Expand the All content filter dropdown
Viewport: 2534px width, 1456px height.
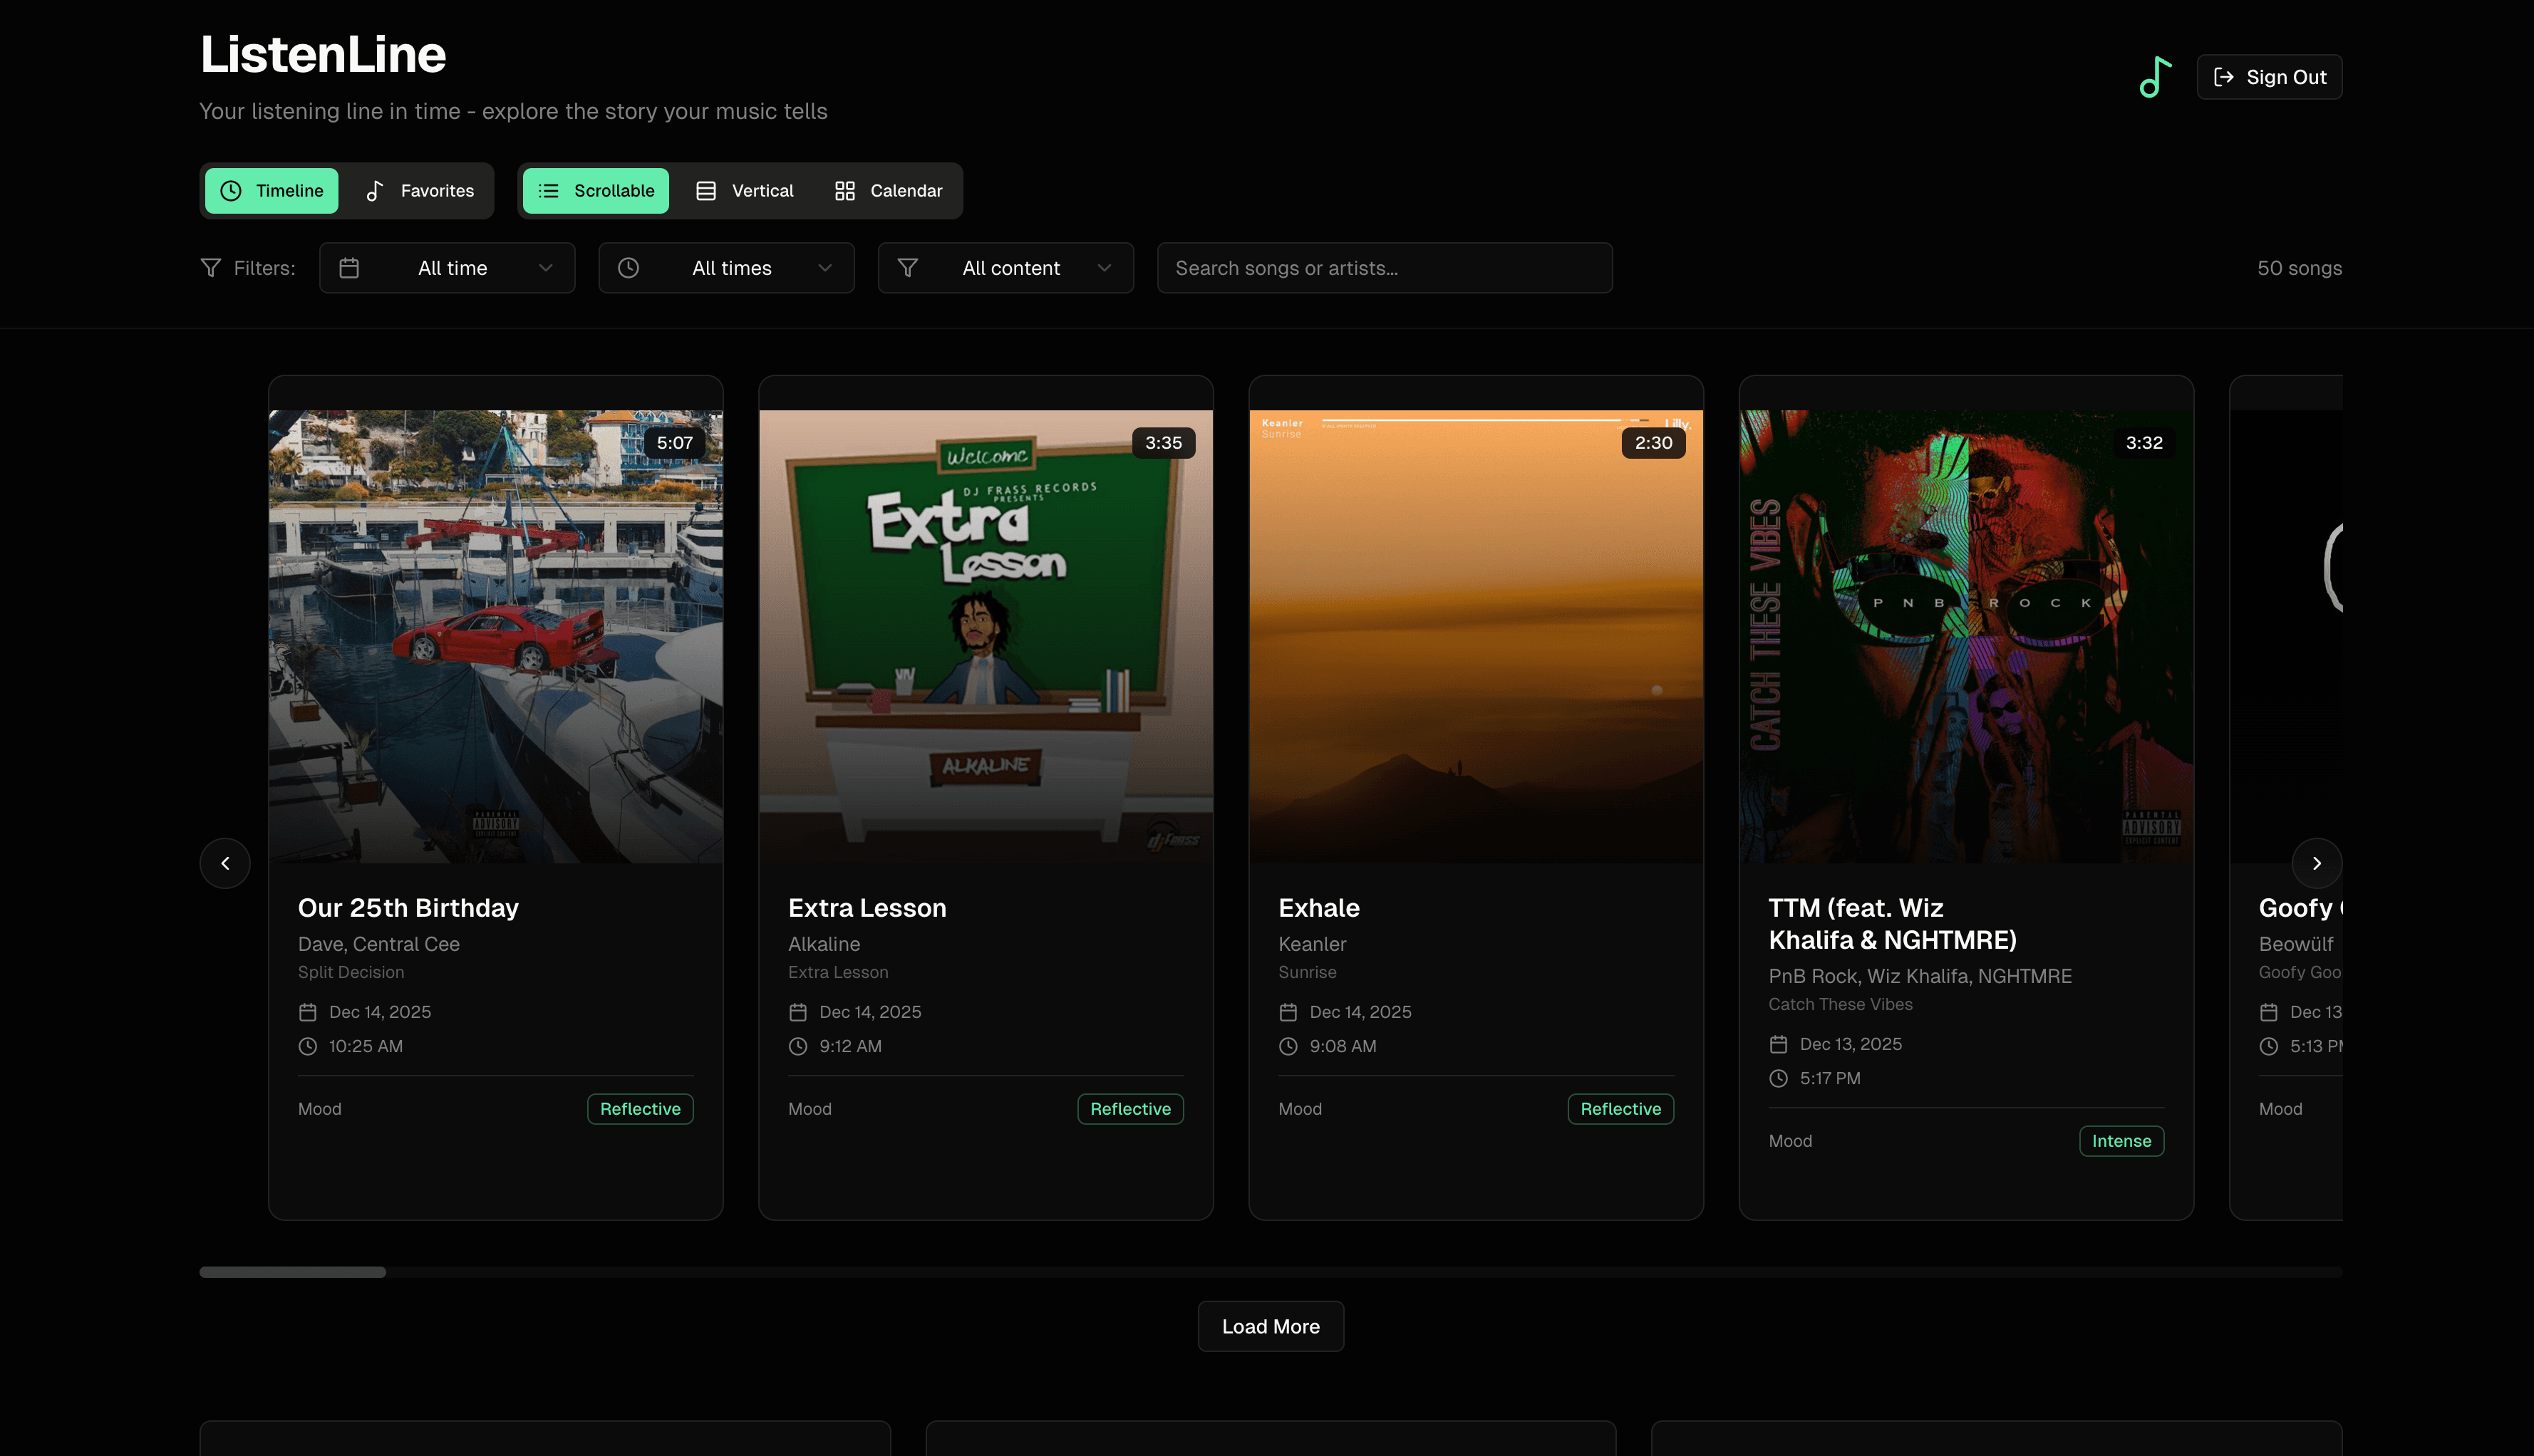(1005, 267)
